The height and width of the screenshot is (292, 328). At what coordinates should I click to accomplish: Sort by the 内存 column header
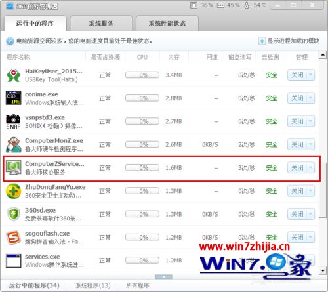point(174,57)
